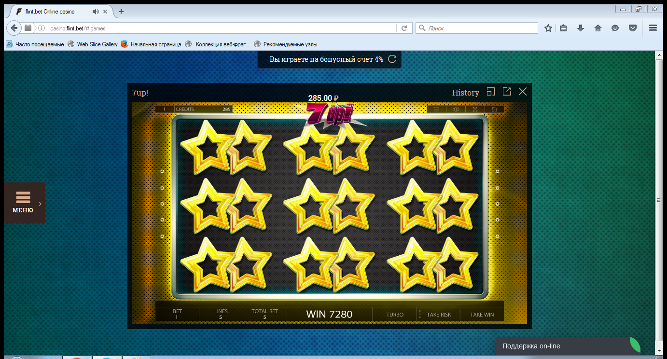Close the flint.bet Online casino tab

[106, 12]
